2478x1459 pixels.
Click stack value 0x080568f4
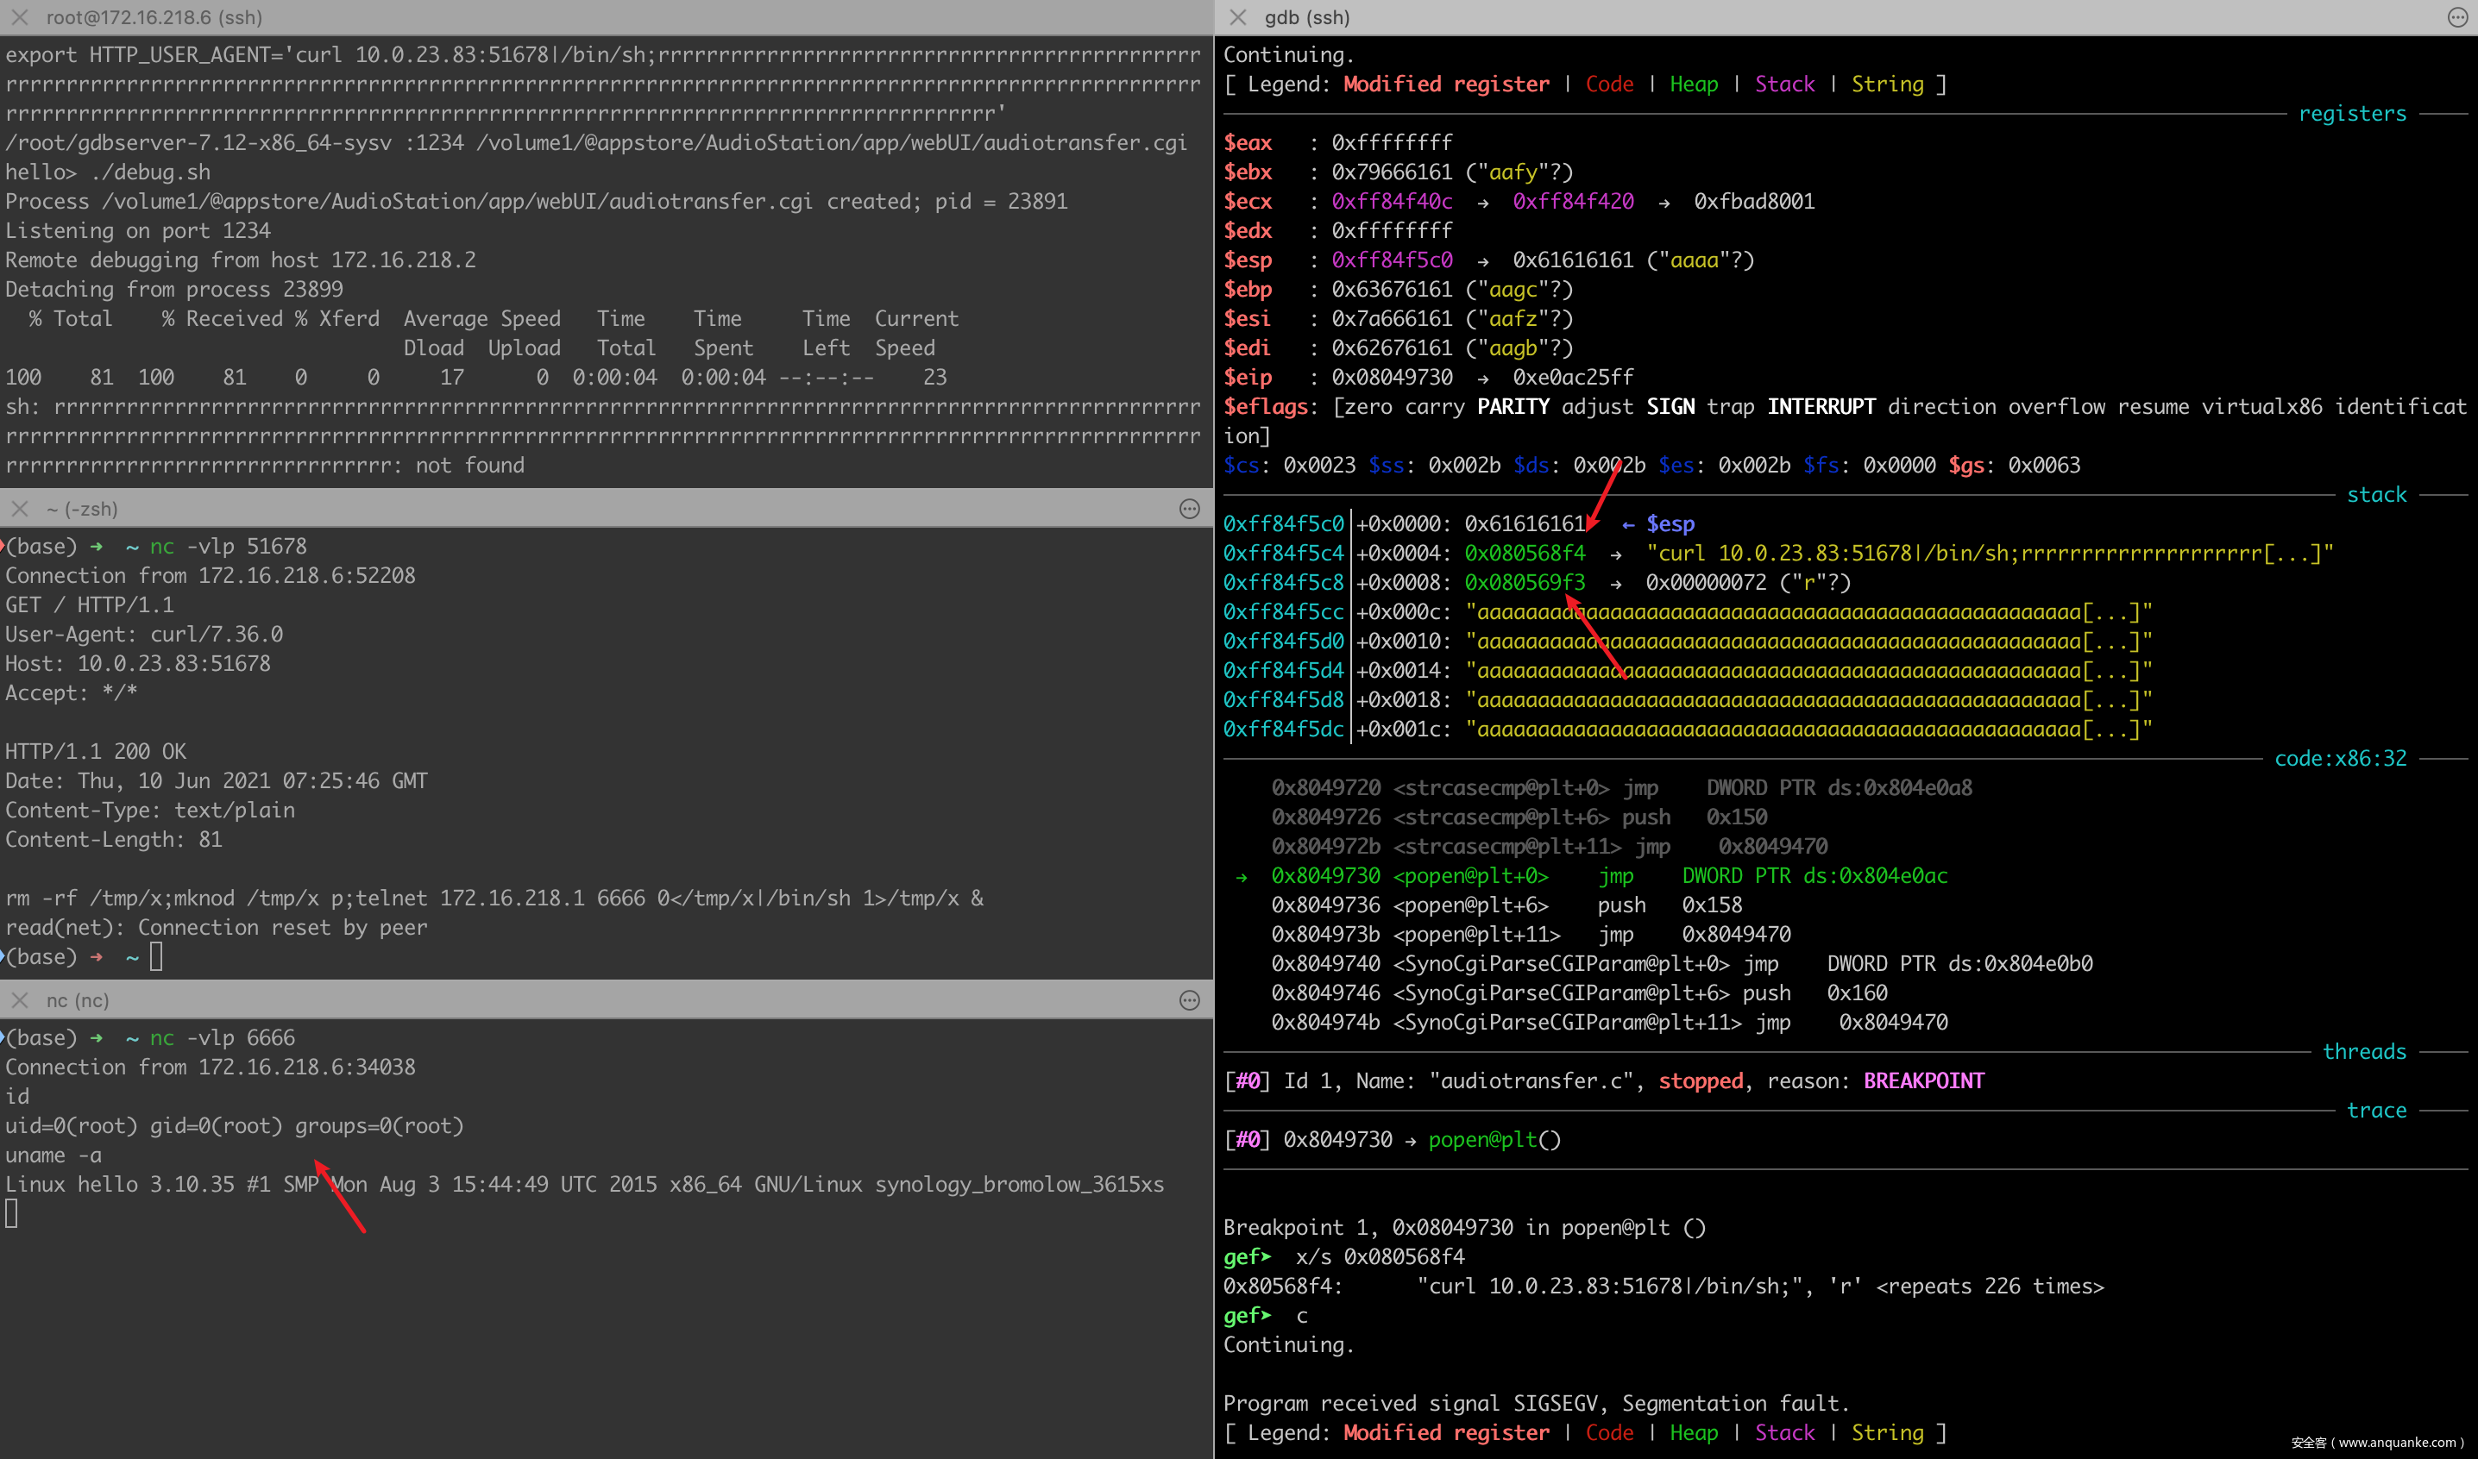click(x=1524, y=554)
